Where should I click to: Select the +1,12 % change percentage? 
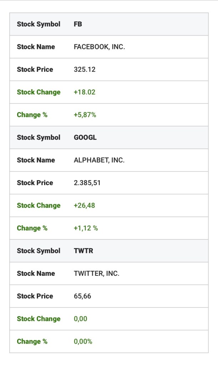pyautogui.click(x=86, y=228)
